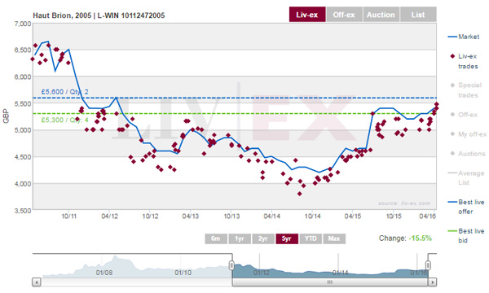Click the 10/11 x-axis label

coord(69,216)
